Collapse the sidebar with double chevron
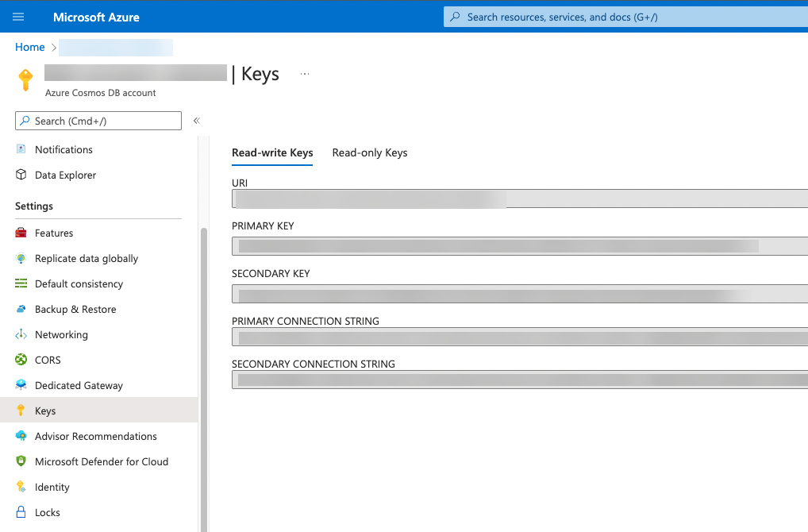Image resolution: width=808 pixels, height=532 pixels. coord(196,121)
